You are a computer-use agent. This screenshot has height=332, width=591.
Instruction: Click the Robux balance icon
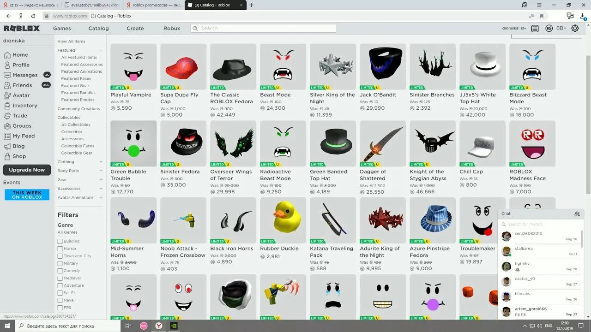pyautogui.click(x=549, y=29)
